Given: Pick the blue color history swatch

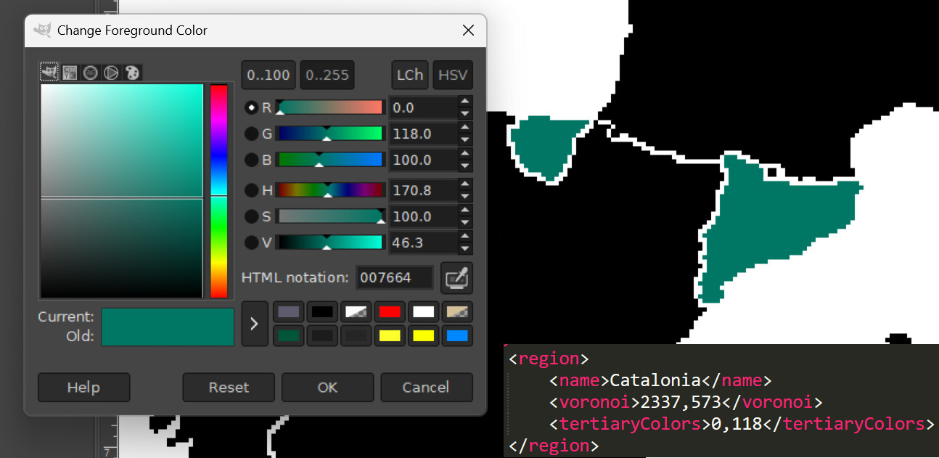Looking at the screenshot, I should tap(457, 336).
